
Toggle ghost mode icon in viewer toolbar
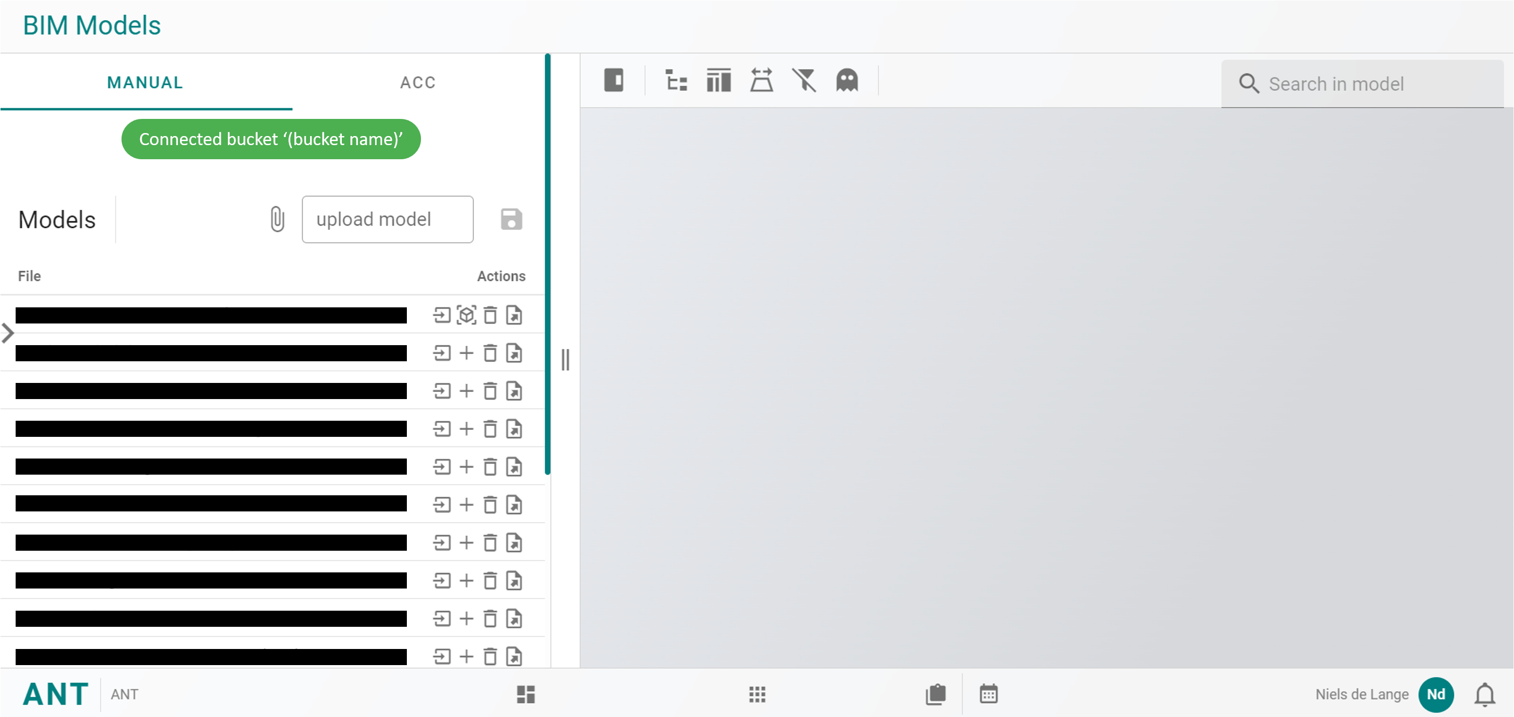(847, 81)
